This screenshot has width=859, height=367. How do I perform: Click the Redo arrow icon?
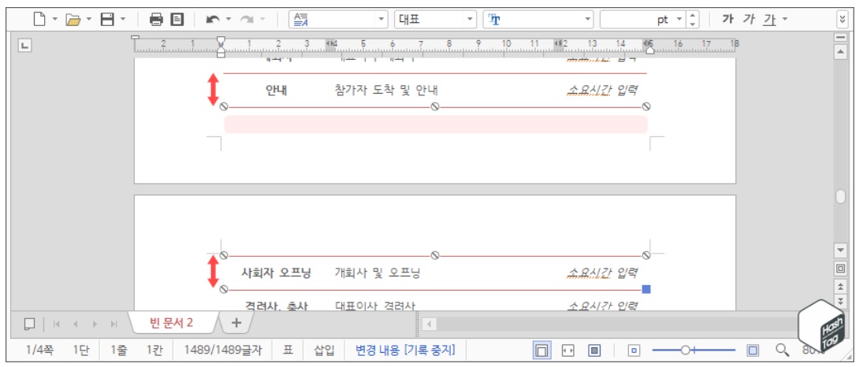247,20
